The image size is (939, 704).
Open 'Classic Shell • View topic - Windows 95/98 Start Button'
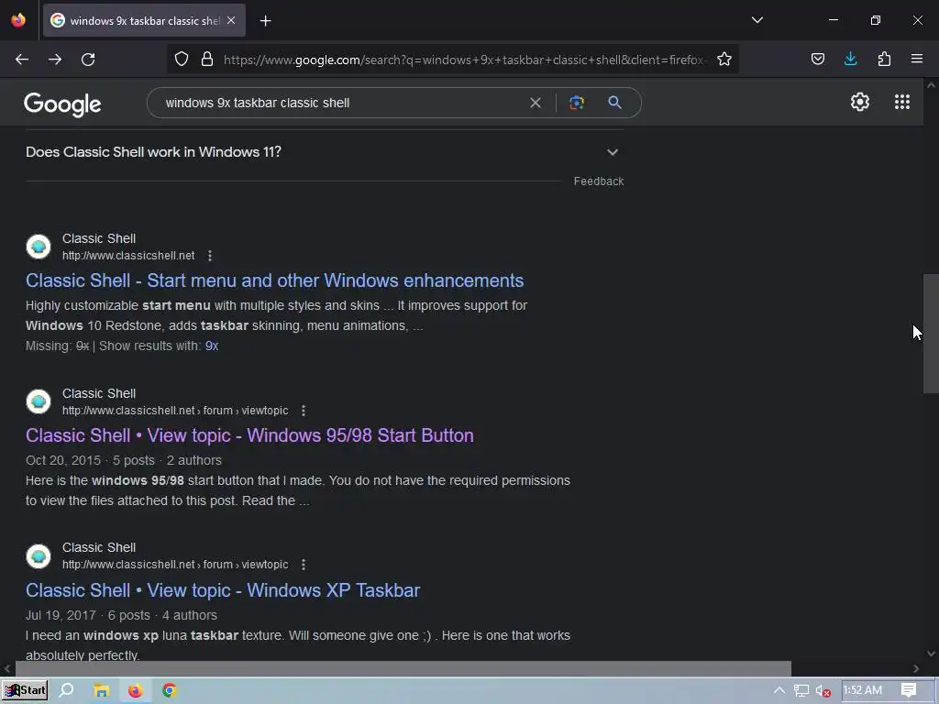click(x=249, y=435)
